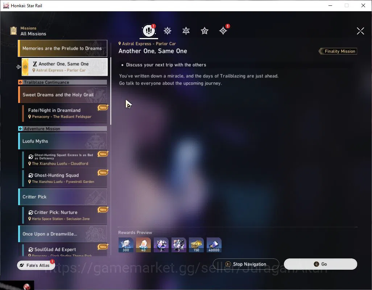Screen dimensions: 372x290
Task: Click the mission list scrollbar
Action: point(111,91)
